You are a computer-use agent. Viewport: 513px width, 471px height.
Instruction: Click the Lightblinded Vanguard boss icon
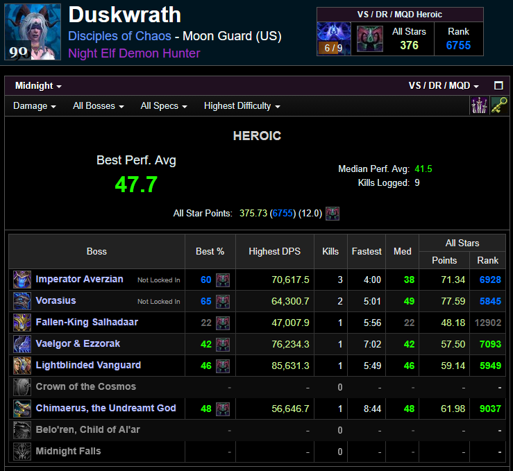point(22,366)
